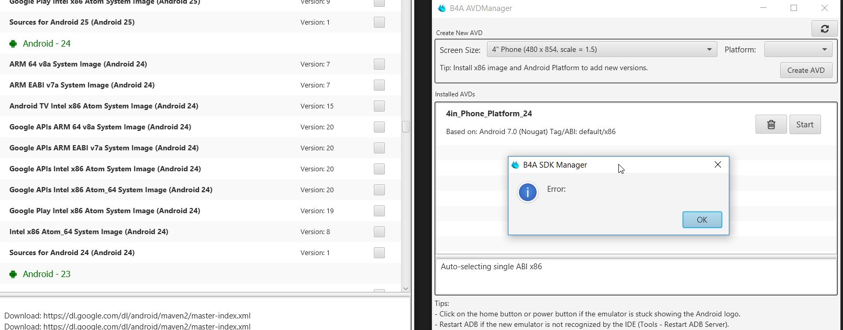
Task: Click the refresh icon in AVDManager
Action: click(x=824, y=29)
